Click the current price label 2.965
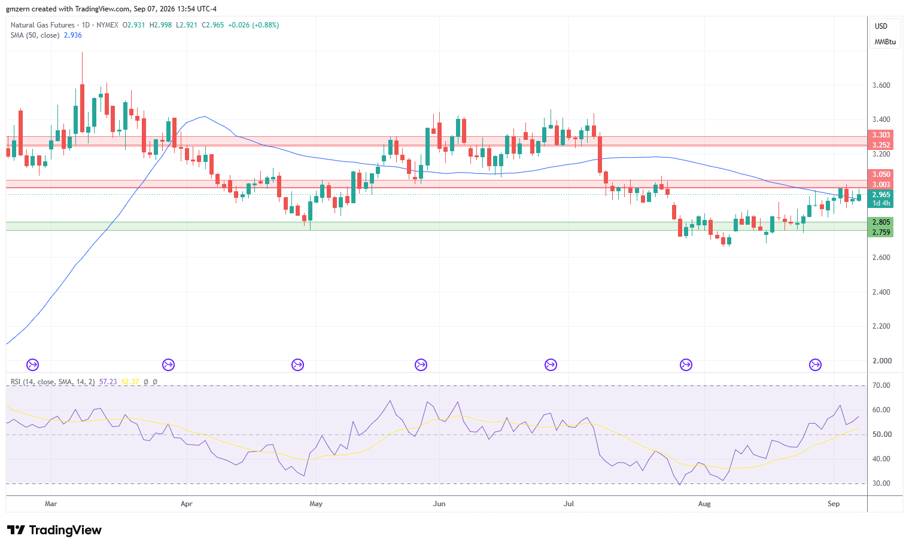Viewport: 909px width, 548px height. coord(881,195)
